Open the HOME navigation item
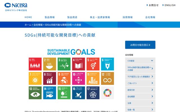 (x=28, y=17)
